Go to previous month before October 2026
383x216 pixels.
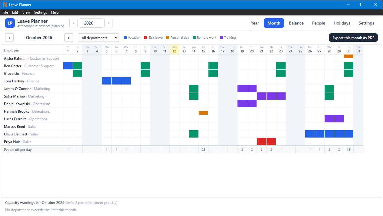[9, 38]
